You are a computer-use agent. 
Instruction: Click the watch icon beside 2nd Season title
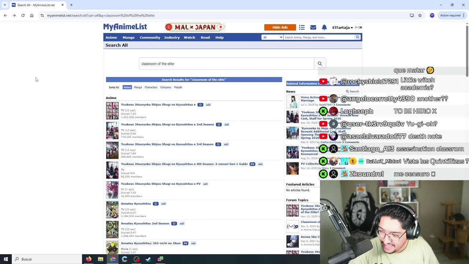point(219,125)
